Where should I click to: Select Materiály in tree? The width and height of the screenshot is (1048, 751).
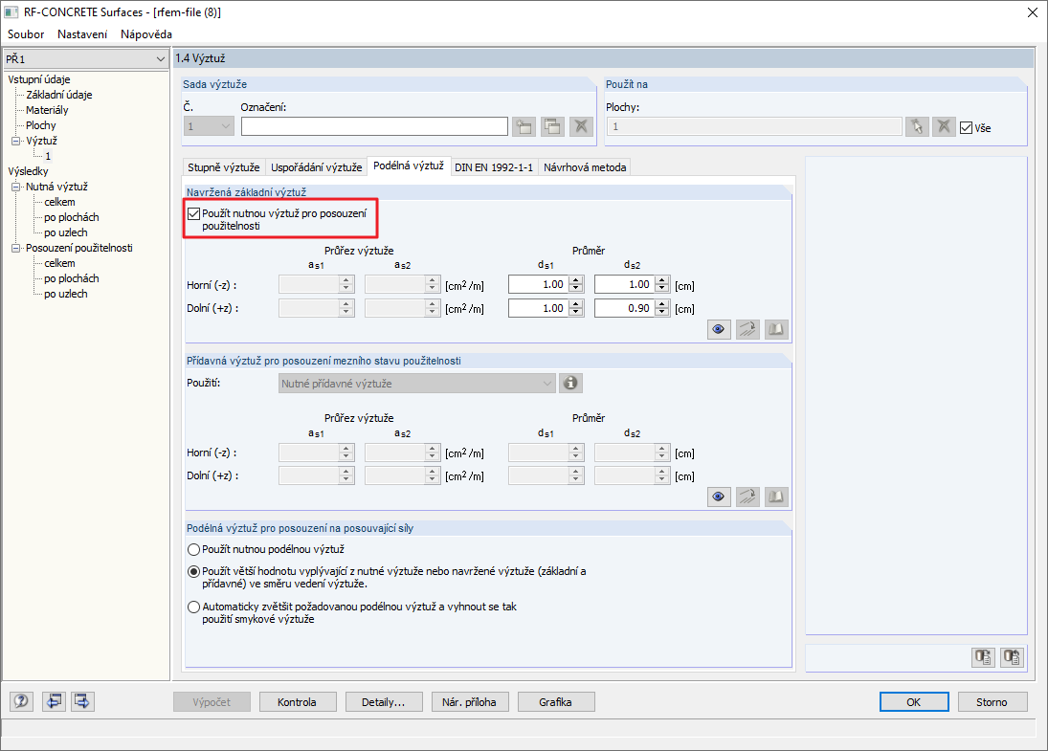click(x=47, y=110)
